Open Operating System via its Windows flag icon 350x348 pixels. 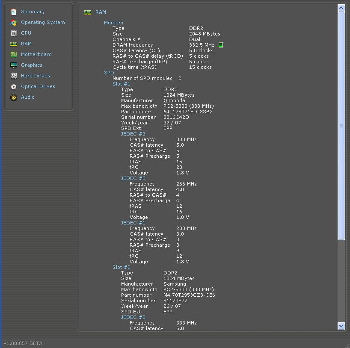[14, 22]
